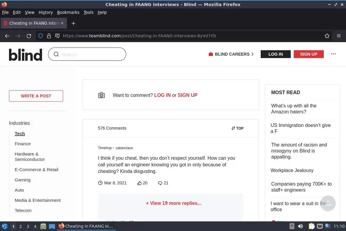Click the camera icon in comment box
346x231 pixels.
coord(102,95)
